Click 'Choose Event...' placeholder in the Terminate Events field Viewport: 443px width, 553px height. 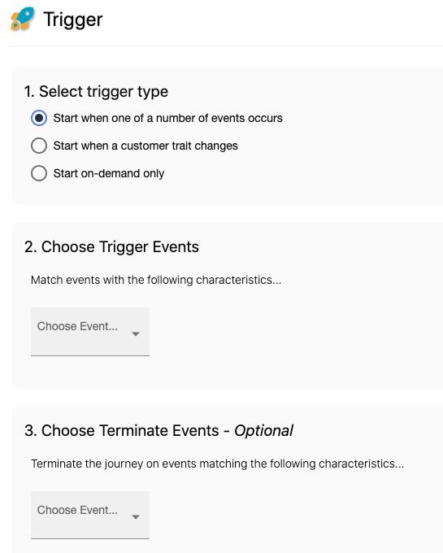pyautogui.click(x=77, y=510)
